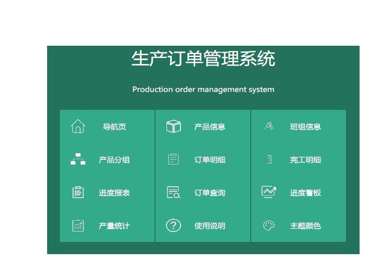Open the 进度看板 progress dashboard
The image size is (377, 273).
305,193
